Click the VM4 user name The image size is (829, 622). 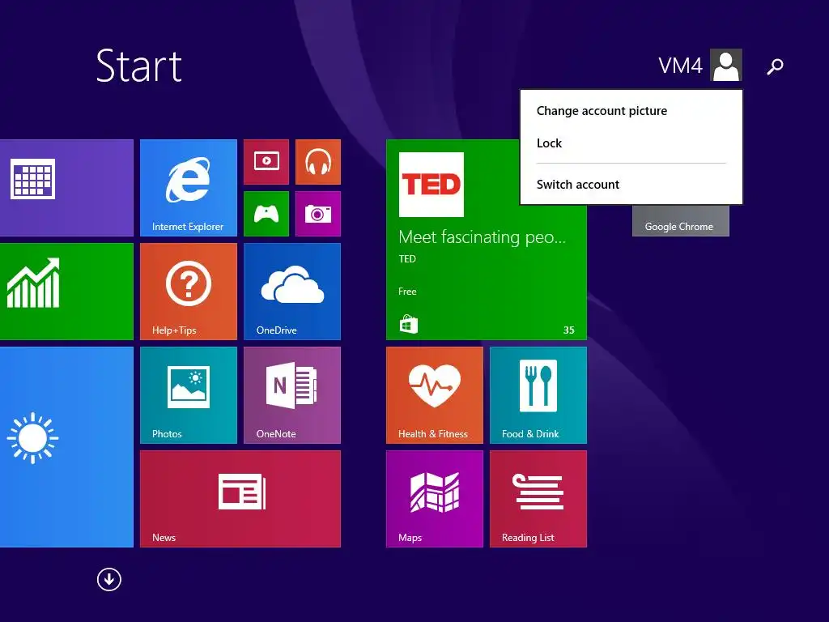[680, 66]
